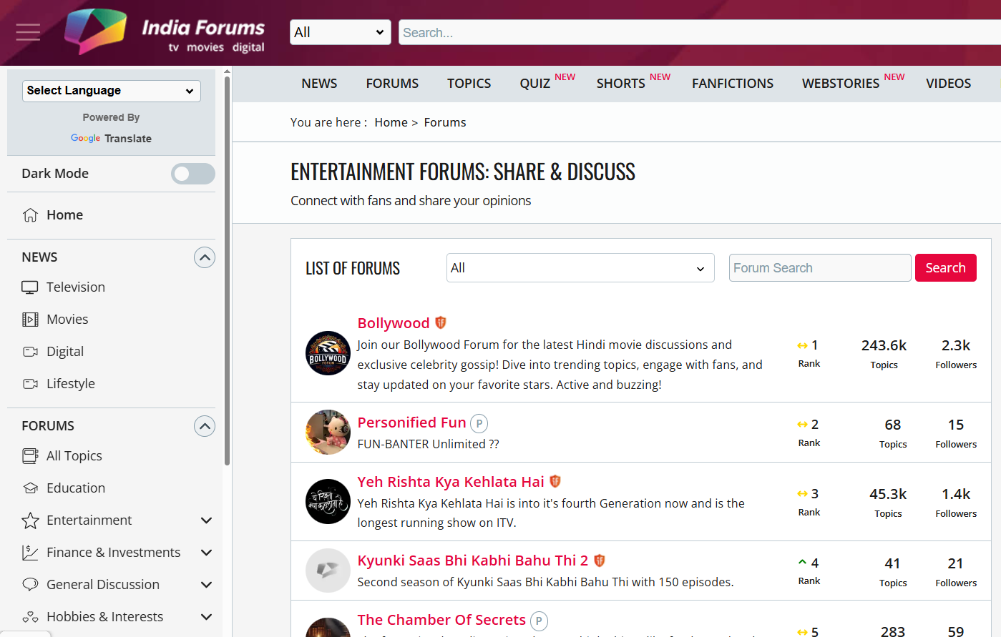Click the General Discussion speech bubble icon
This screenshot has height=637, width=1001.
click(30, 585)
